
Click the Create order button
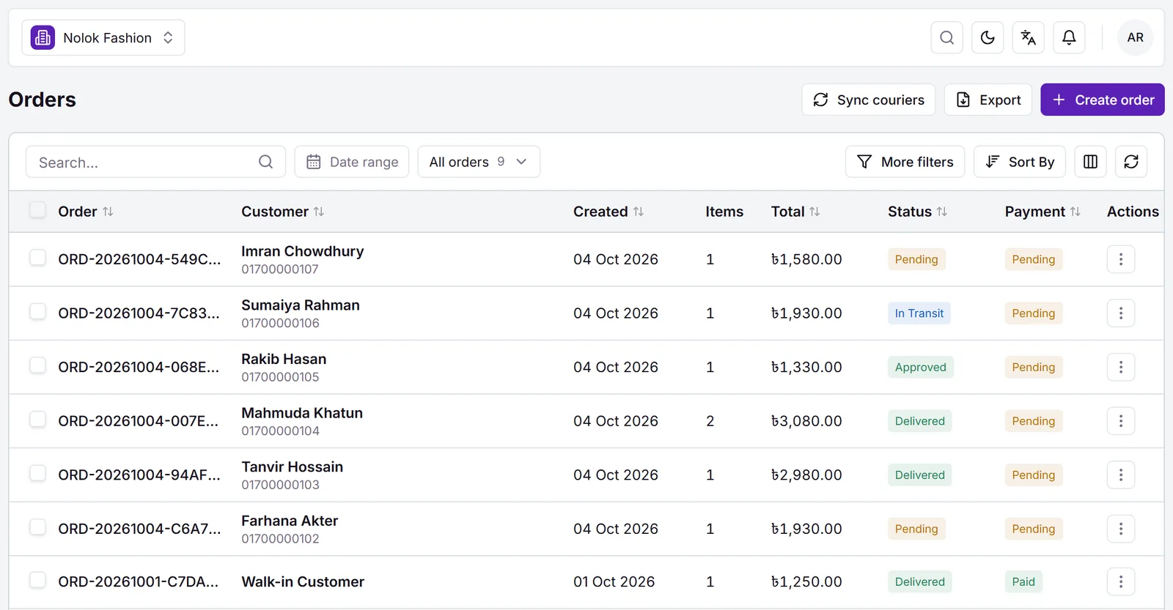[1103, 100]
